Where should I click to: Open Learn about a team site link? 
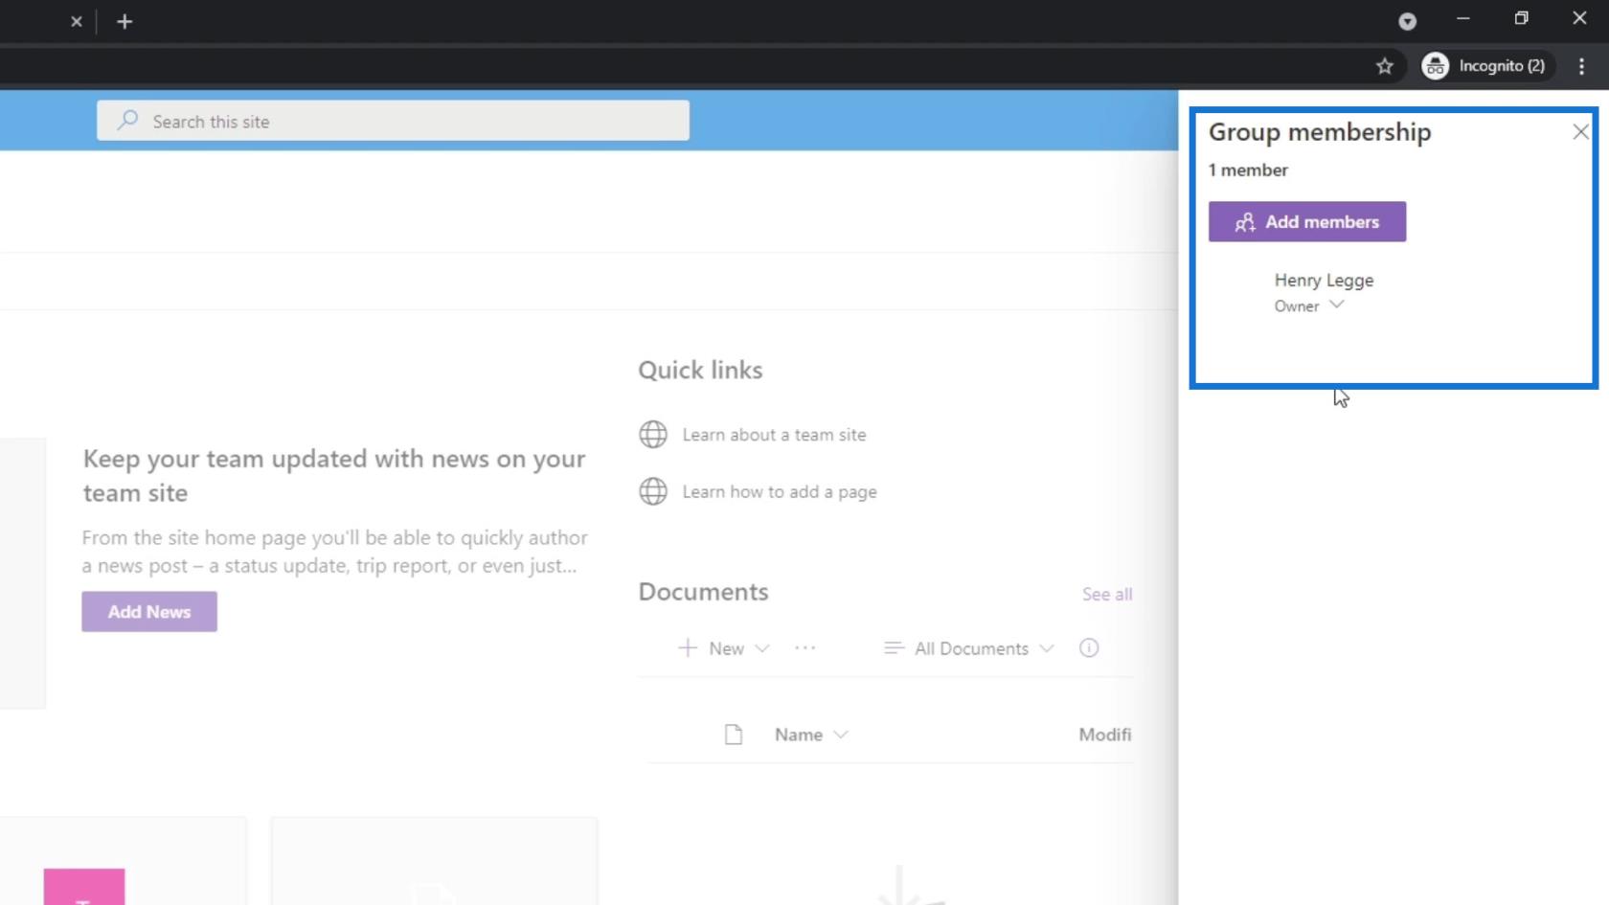[x=774, y=435]
